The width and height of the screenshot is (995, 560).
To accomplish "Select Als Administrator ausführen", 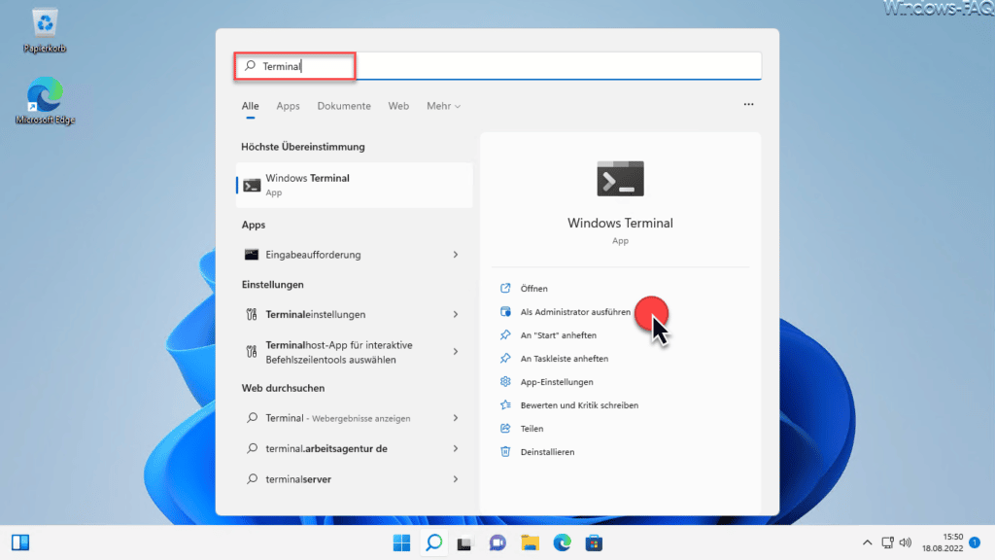I will [x=575, y=312].
